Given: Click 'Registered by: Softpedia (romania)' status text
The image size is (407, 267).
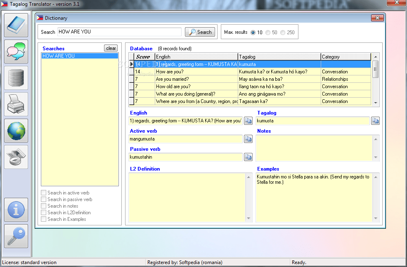Looking at the screenshot, I should click(x=185, y=262).
